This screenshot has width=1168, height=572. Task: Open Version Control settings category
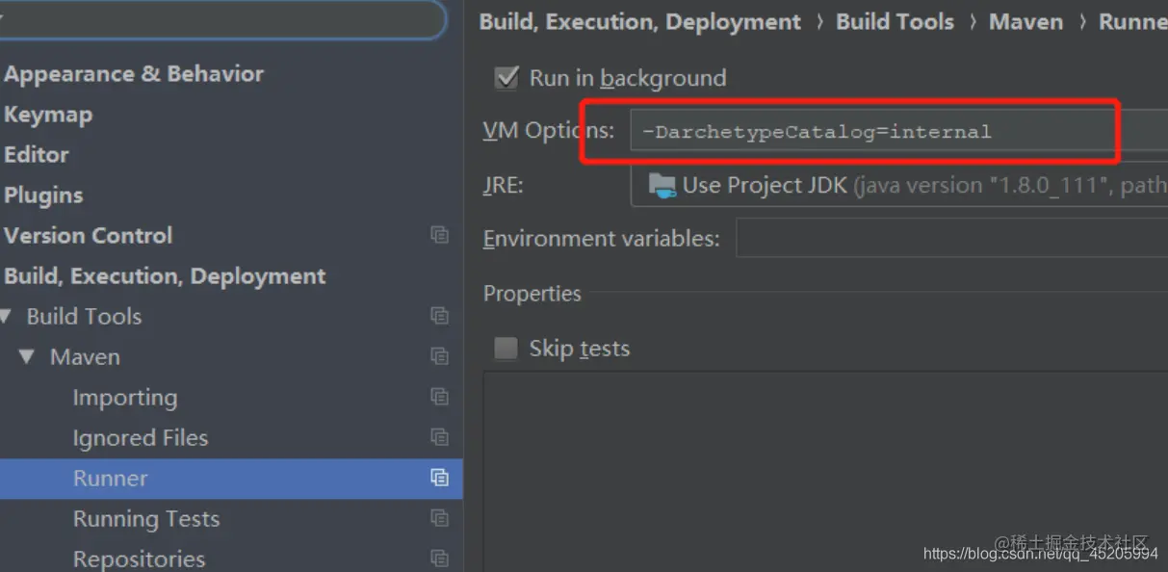pos(89,236)
